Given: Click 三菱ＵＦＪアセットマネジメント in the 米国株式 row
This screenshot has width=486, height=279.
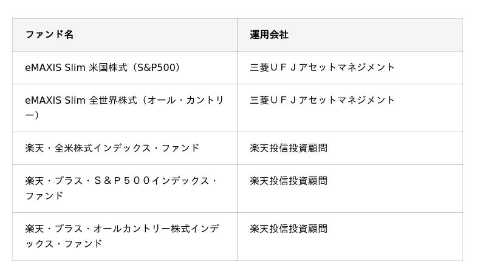Looking at the screenshot, I should pyautogui.click(x=322, y=67).
